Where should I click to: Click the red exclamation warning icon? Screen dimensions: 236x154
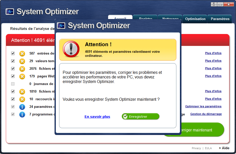[71, 49]
